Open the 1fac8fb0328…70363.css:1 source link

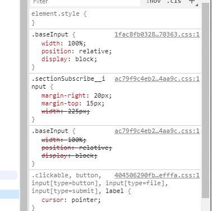point(157,35)
